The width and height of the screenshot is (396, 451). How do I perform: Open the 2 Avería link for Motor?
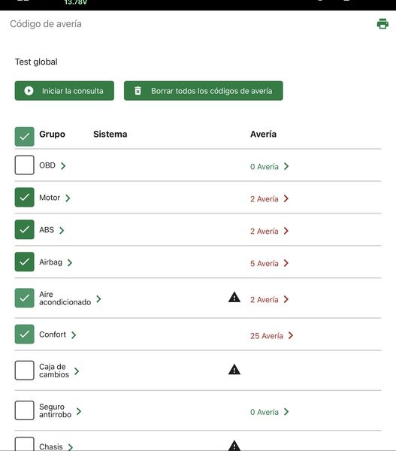(269, 198)
